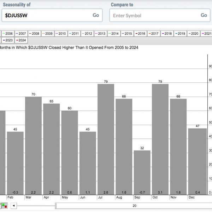Toggle the 2007 year line
Viewport: 212px width, 212px height.
(x=21, y=34)
